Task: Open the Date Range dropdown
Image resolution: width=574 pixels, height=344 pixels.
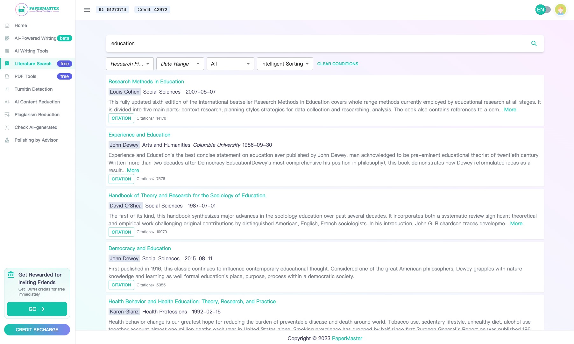Action: point(180,64)
